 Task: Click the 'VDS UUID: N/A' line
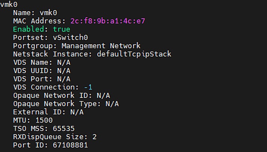tap(42, 71)
